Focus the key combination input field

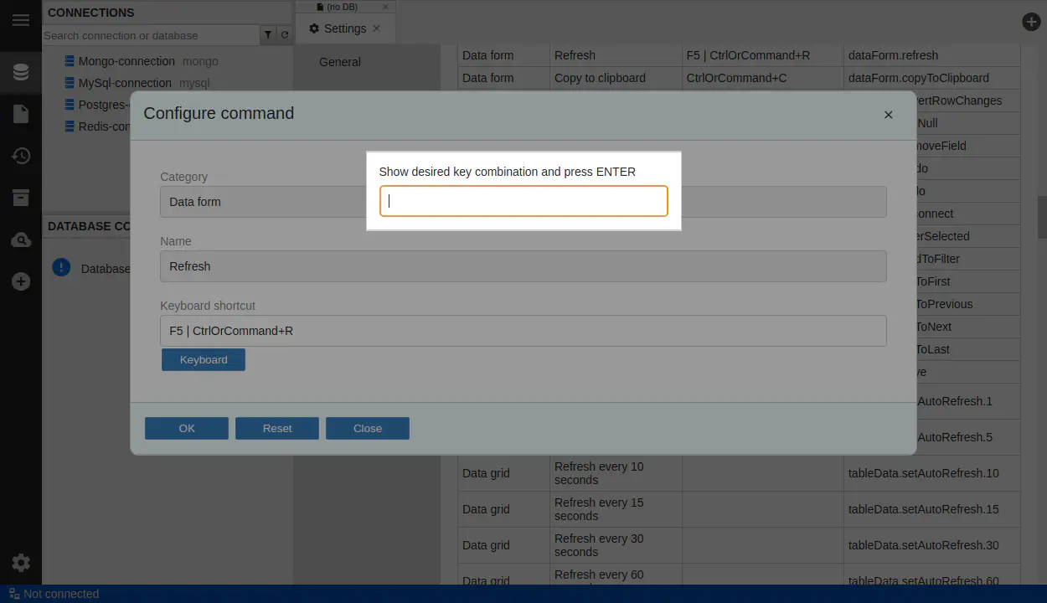(523, 201)
